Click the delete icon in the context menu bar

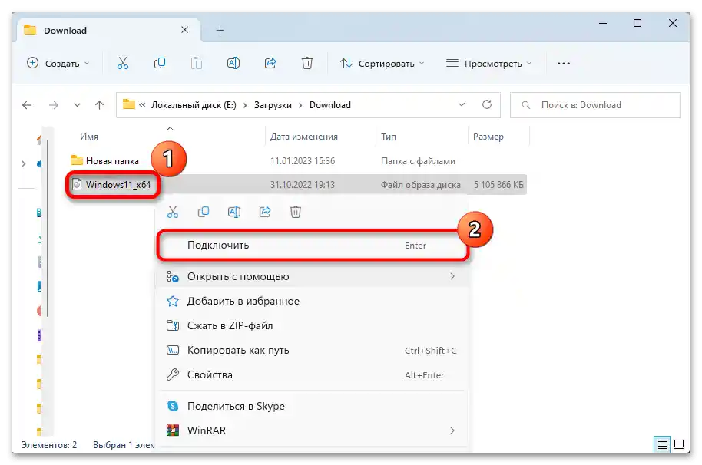[296, 211]
